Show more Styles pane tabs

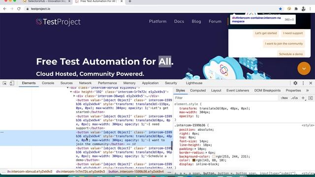coord(307,90)
